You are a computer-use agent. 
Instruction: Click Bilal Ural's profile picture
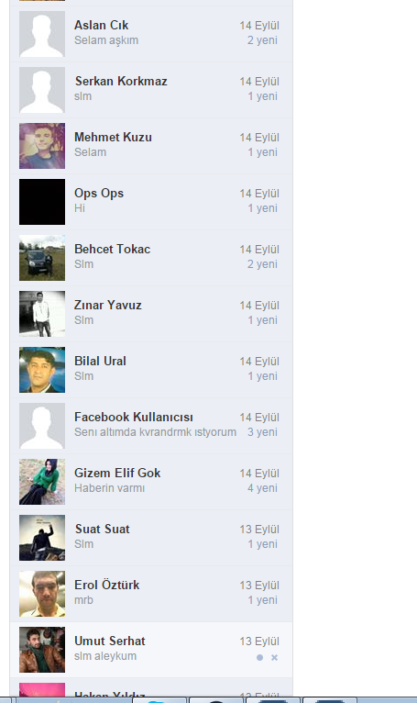[x=42, y=370]
